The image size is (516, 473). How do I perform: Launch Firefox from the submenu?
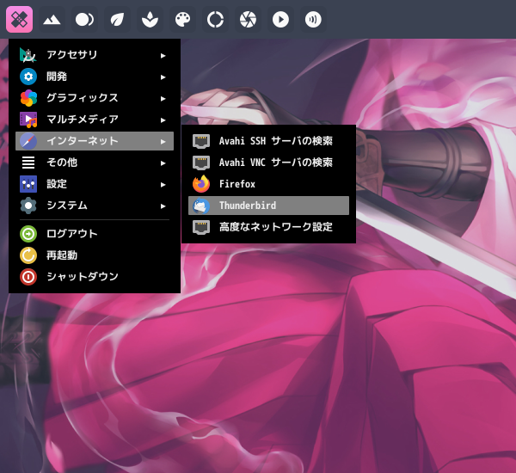(268, 184)
